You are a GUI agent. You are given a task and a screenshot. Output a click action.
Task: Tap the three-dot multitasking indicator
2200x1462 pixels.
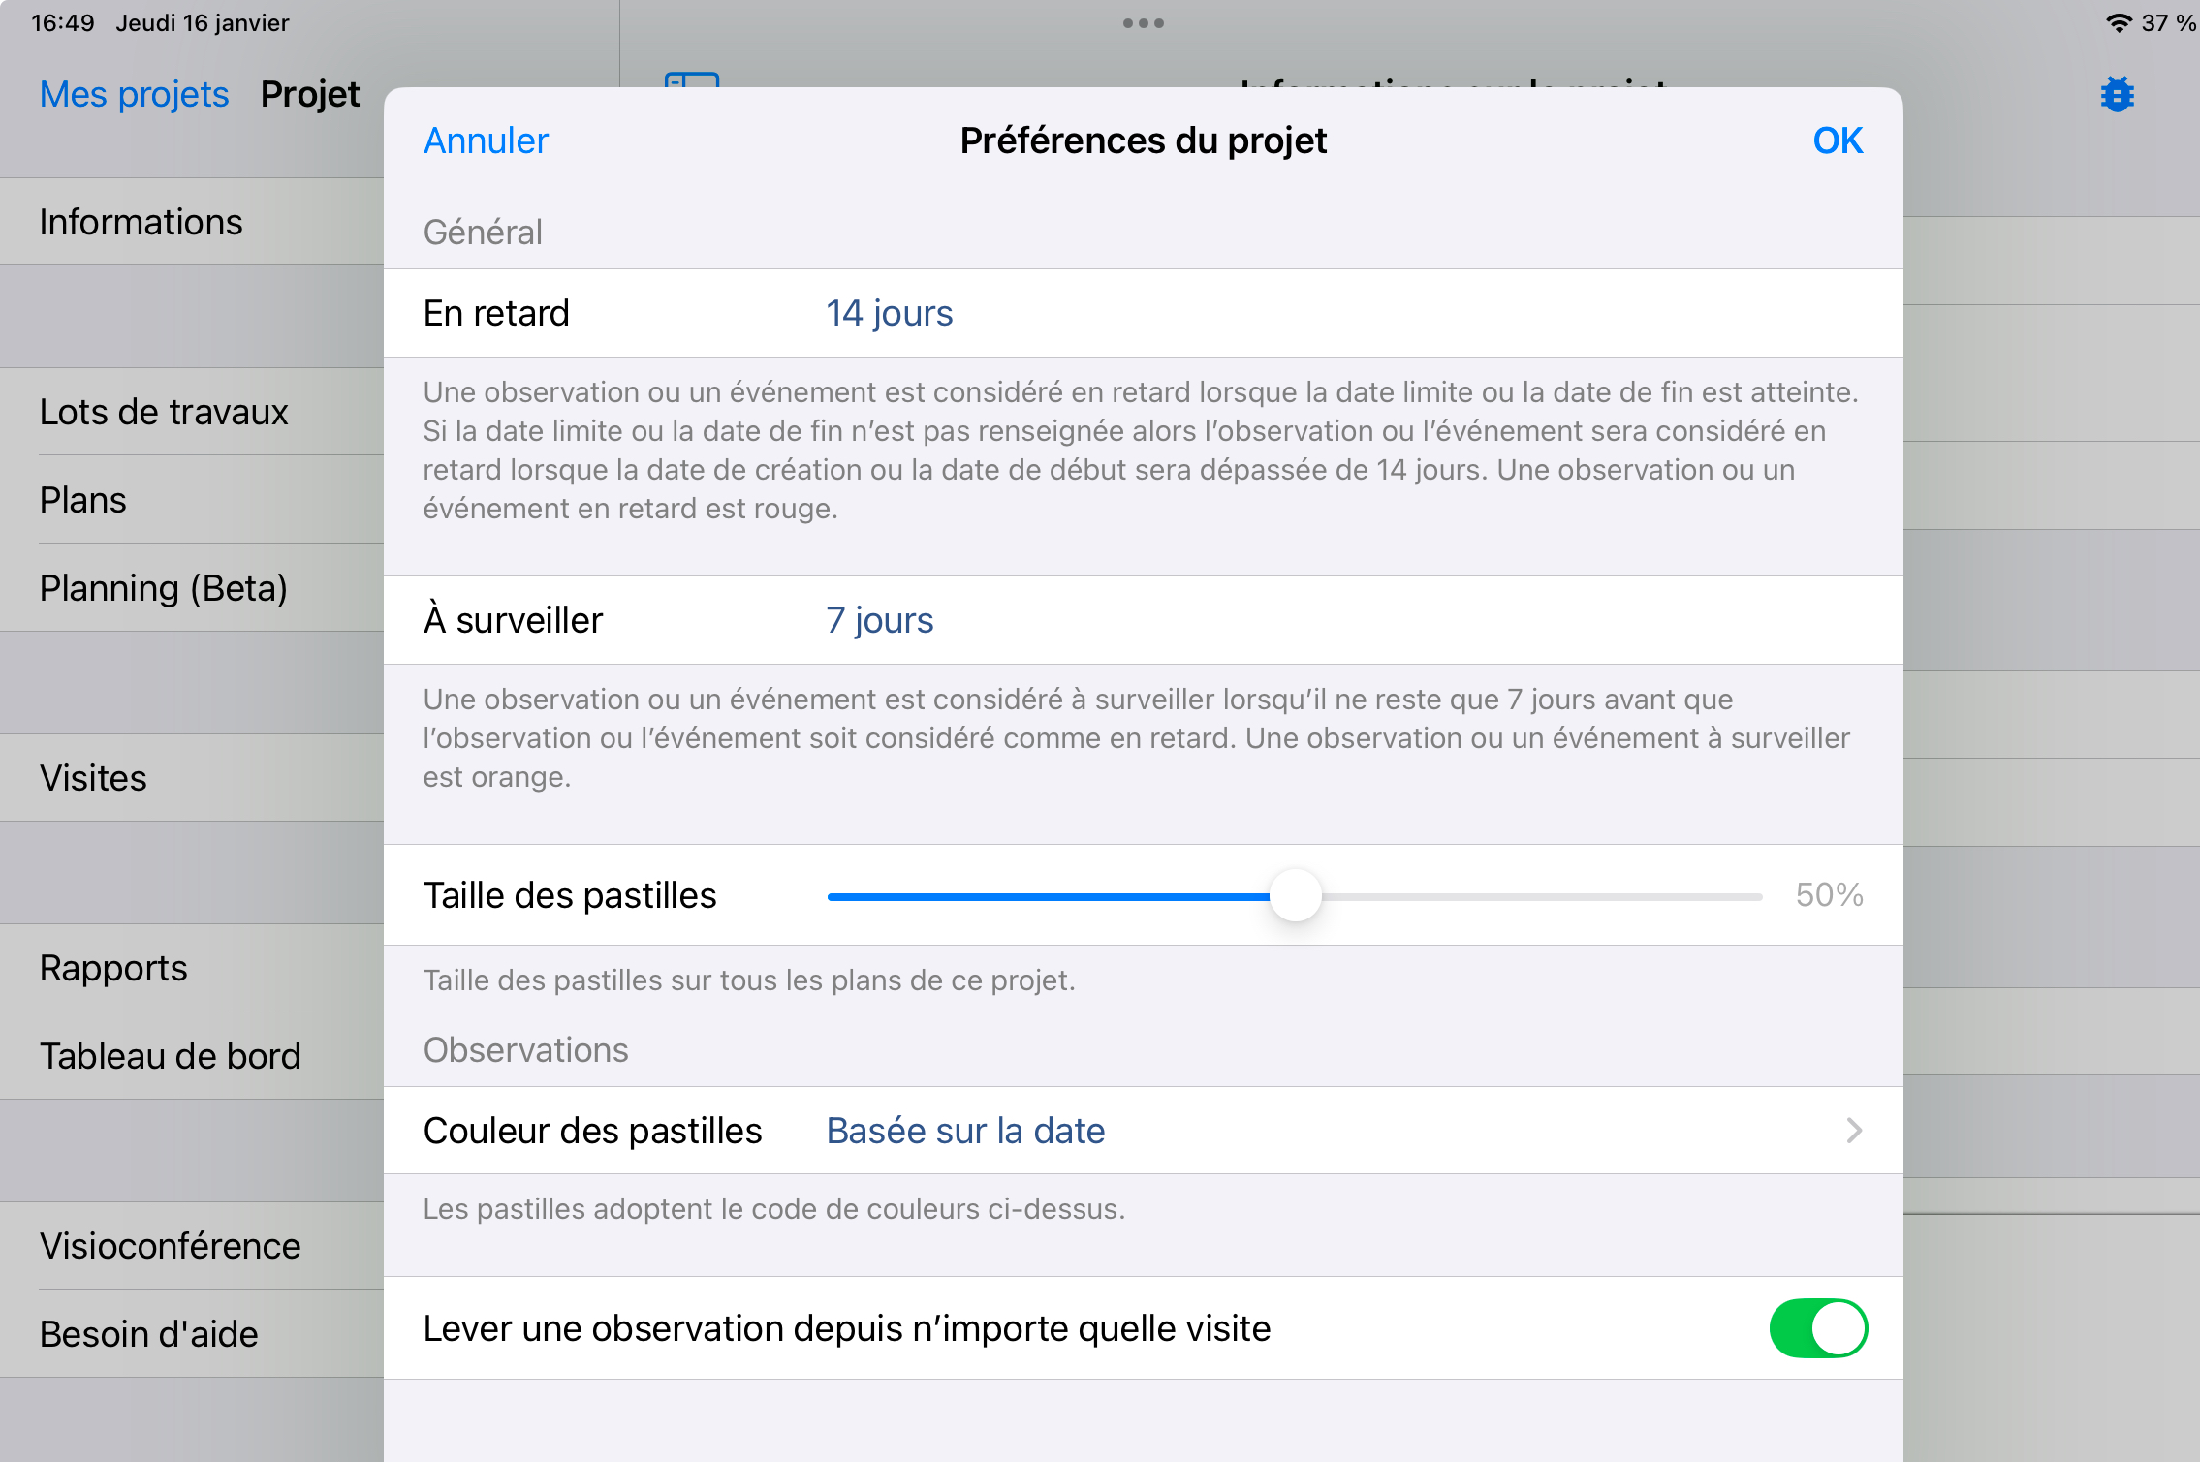[1144, 23]
